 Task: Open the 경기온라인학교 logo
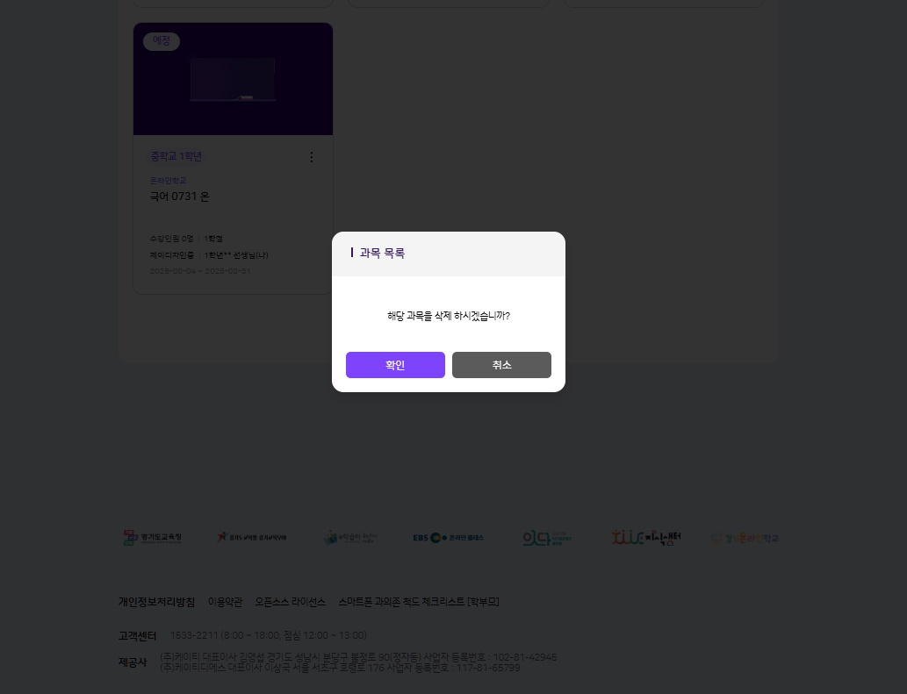745,538
